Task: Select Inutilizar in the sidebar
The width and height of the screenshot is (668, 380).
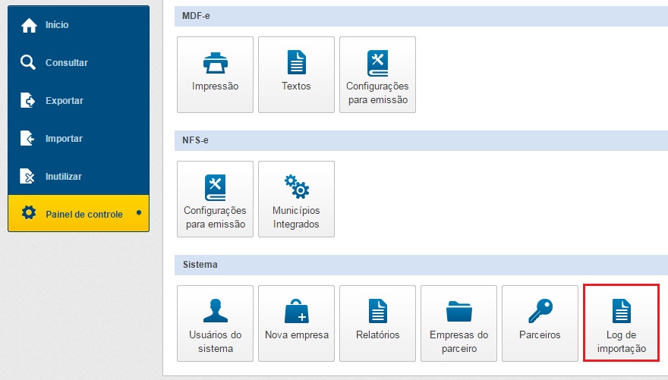Action: pos(78,177)
